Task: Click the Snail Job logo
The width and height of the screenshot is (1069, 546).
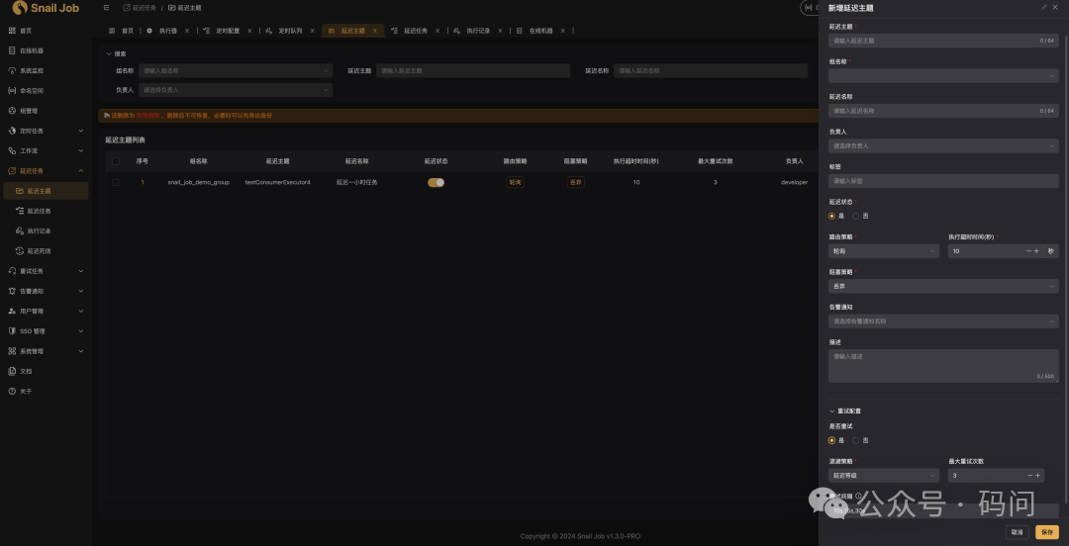Action: (x=46, y=8)
